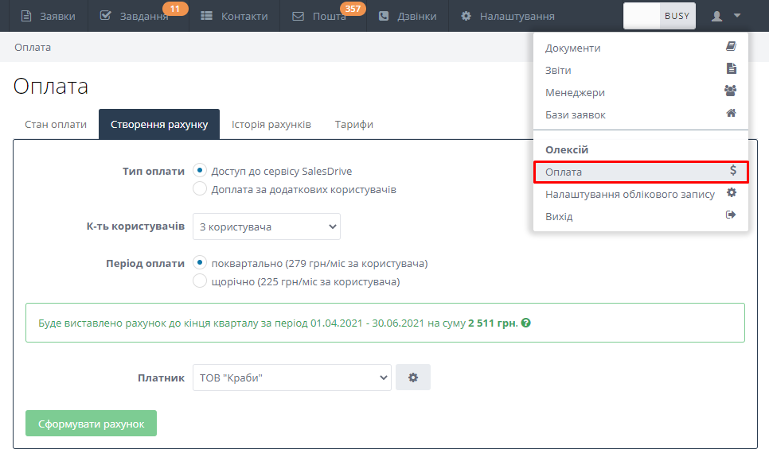Select Доплата за додаткових користувачів radio option
Viewport: 769px width, 453px height.
click(201, 189)
